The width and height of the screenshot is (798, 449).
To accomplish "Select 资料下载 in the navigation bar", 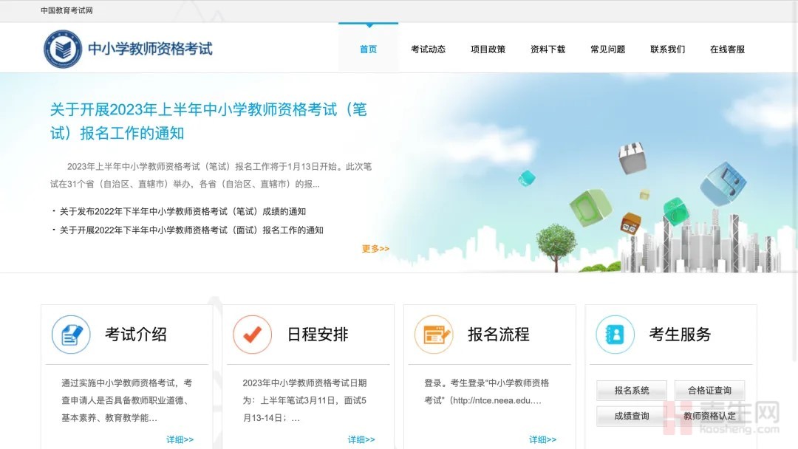I will point(548,49).
